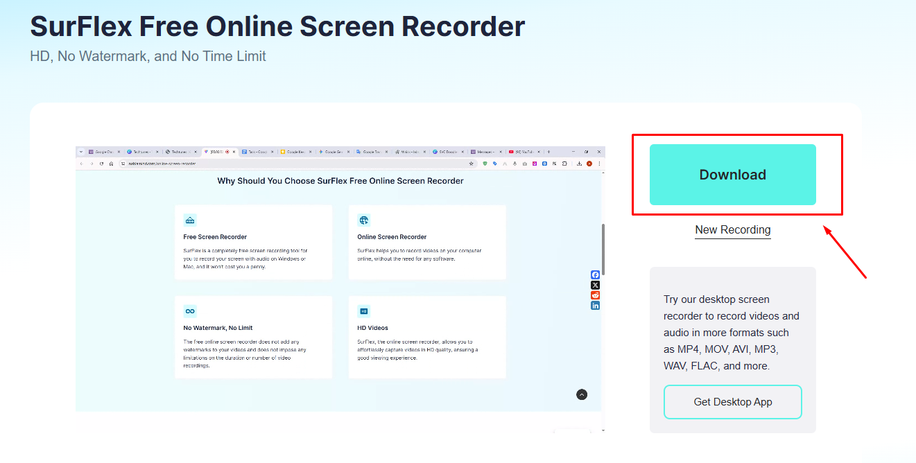Click the globe icon of Online Screen Recorder
The width and height of the screenshot is (916, 463).
click(364, 220)
